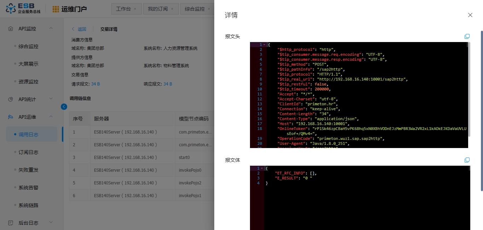The height and width of the screenshot is (230, 483).
Task: Click the 返回 back link
Action: (x=79, y=29)
